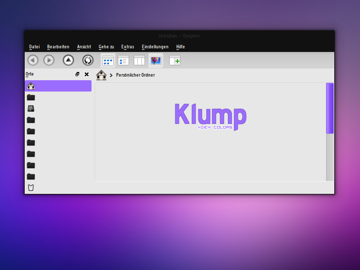This screenshot has height=270, width=360.
Task: Switch to the columns view mode
Action: (139, 60)
